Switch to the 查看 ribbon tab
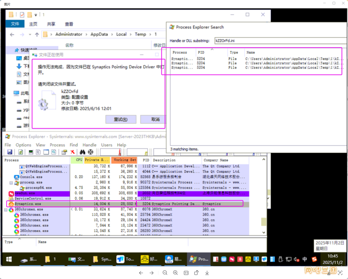 click(x=69, y=24)
